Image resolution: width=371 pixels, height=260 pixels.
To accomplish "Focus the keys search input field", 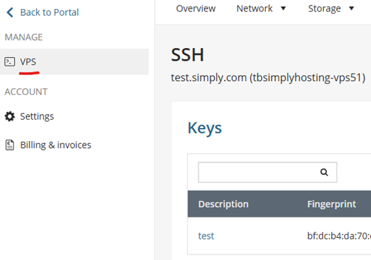I will point(268,172).
